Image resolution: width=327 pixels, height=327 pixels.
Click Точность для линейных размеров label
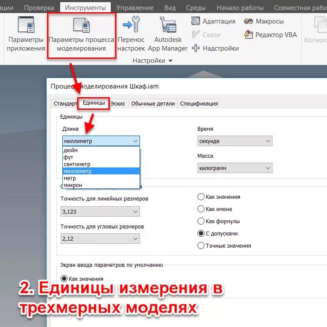coord(104,198)
